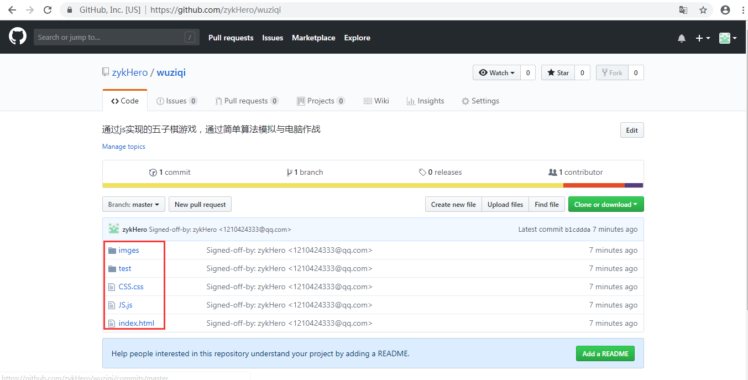
Task: Click the commit history clock icon
Action: (153, 172)
